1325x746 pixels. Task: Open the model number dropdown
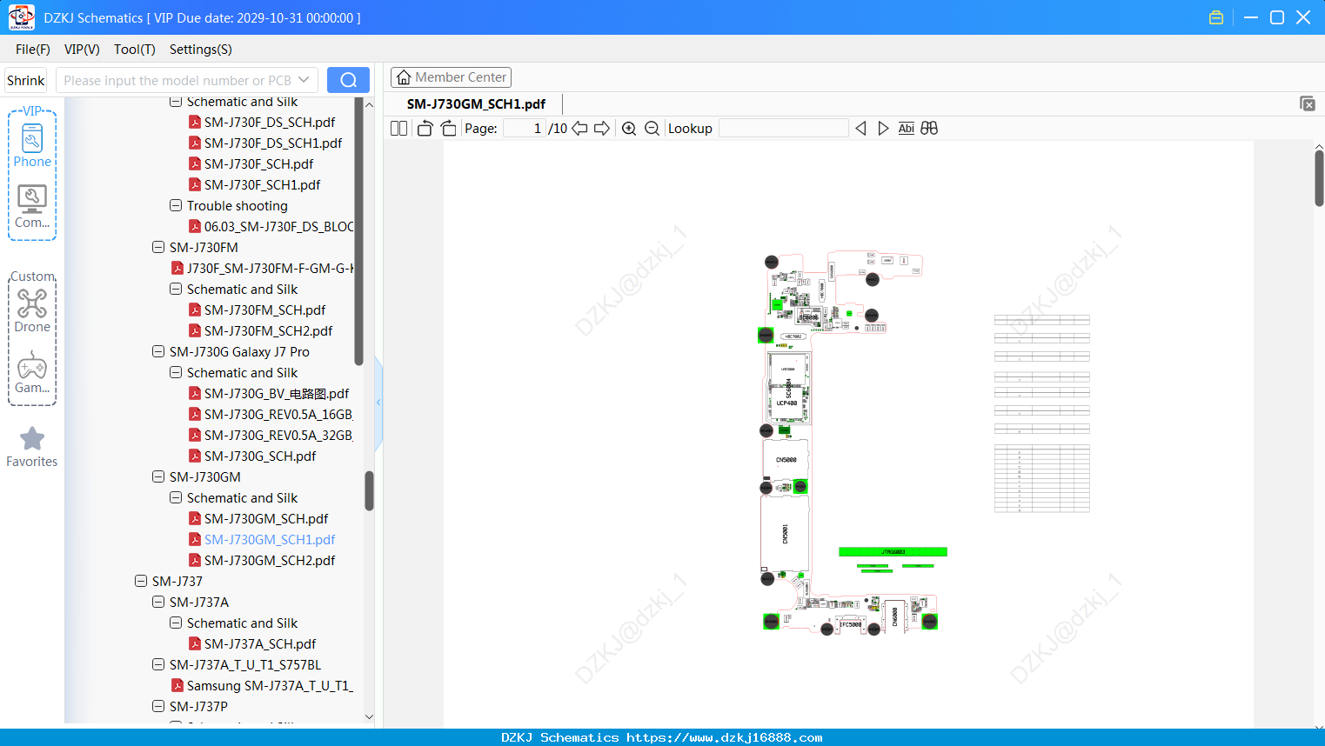point(304,80)
